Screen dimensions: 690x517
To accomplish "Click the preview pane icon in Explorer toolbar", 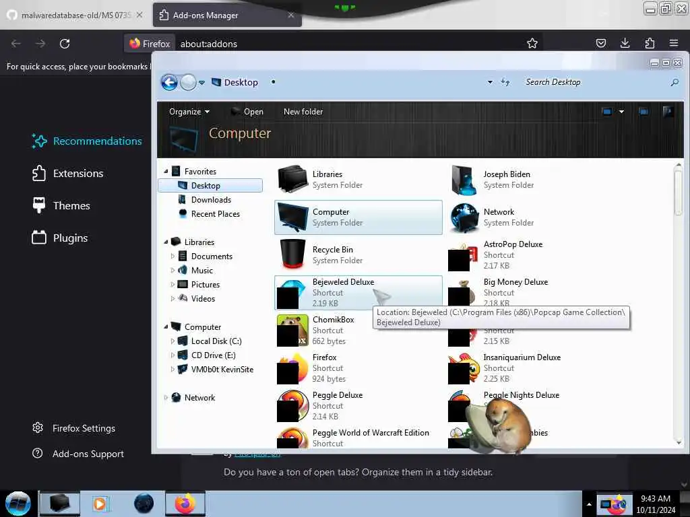I will [644, 112].
